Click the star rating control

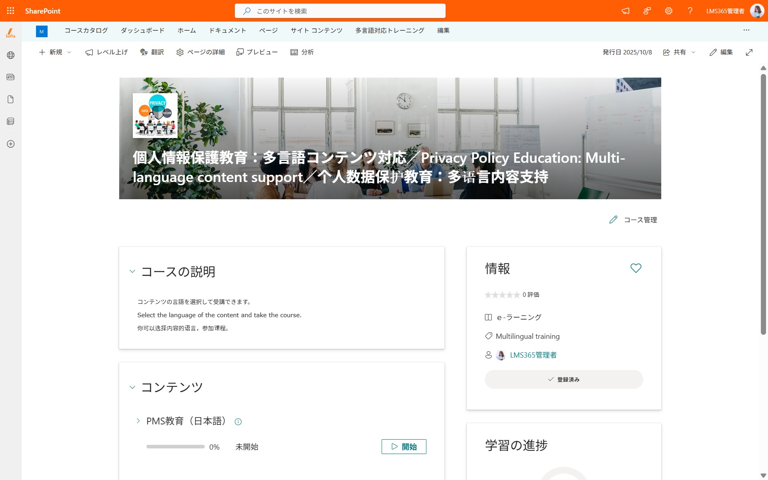tap(502, 295)
